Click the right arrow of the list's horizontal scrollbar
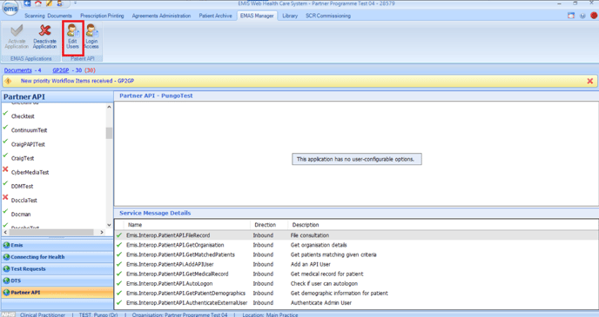599x317 pixels. pos(102,232)
